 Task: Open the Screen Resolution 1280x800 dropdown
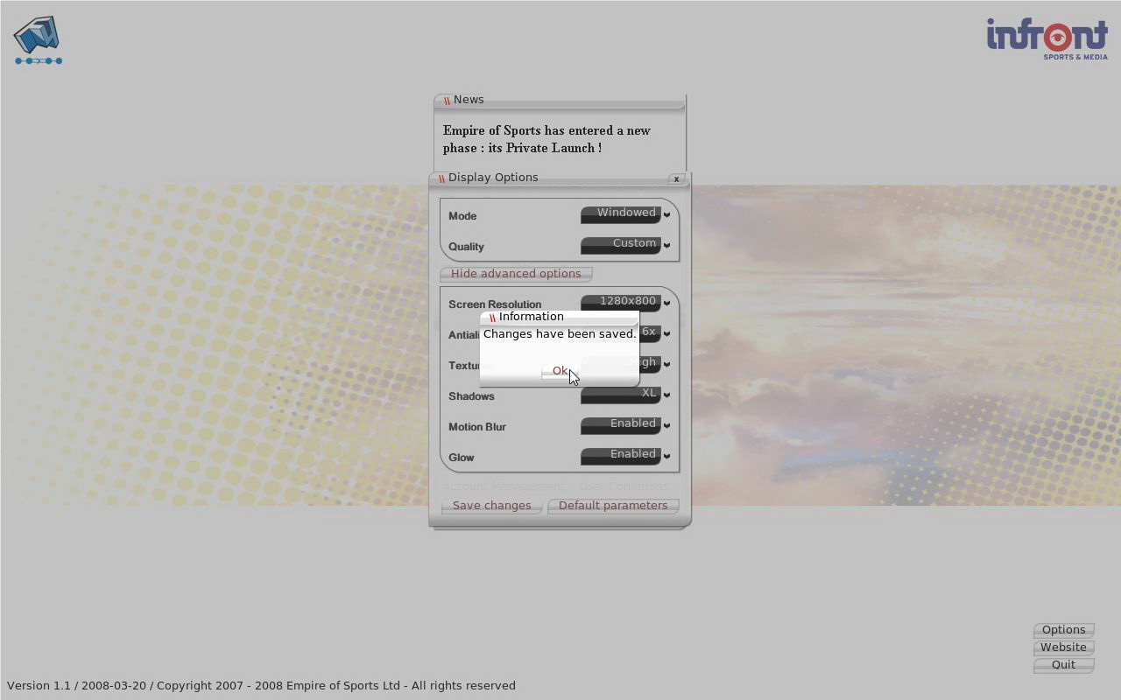(624, 304)
